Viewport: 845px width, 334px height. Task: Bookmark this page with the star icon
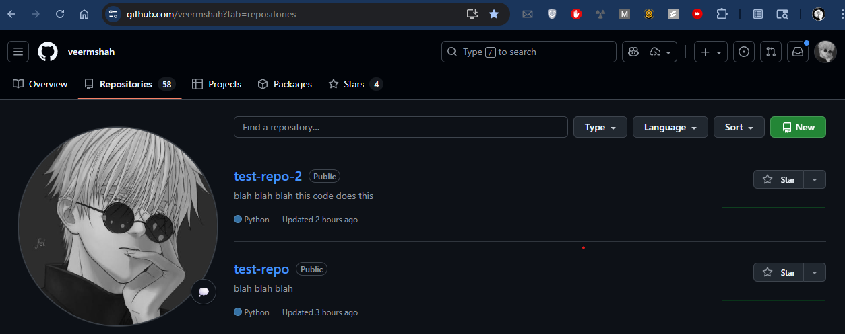click(494, 13)
